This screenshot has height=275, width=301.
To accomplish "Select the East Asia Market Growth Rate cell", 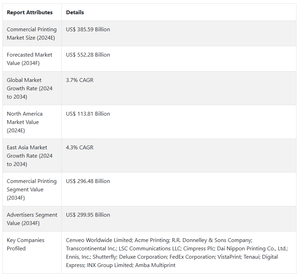I will [x=30, y=156].
